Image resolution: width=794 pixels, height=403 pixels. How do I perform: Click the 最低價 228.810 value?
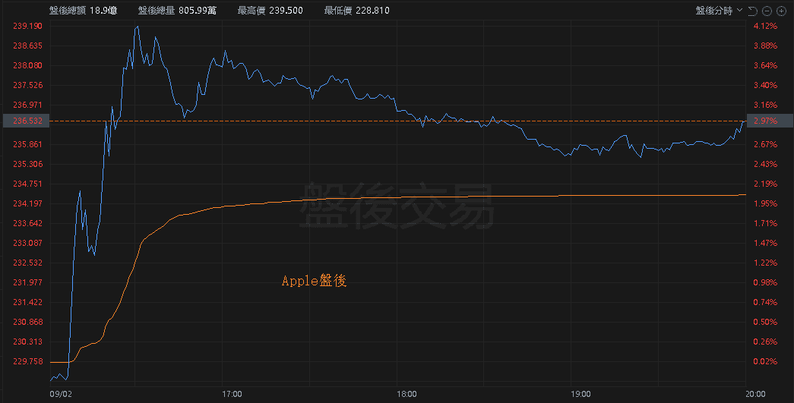357,10
